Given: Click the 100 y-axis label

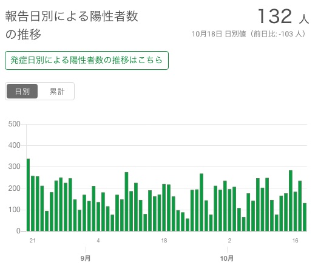Looking at the screenshot, I should coord(14,210).
